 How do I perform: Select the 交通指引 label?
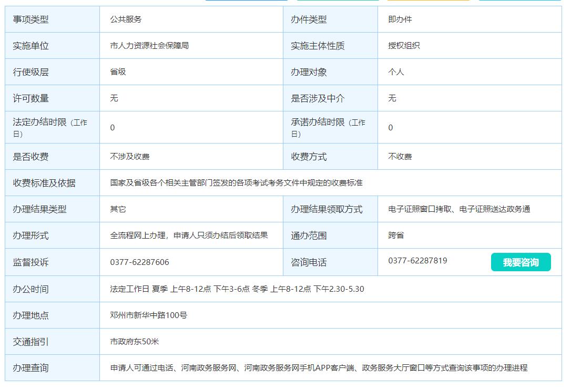(31, 342)
